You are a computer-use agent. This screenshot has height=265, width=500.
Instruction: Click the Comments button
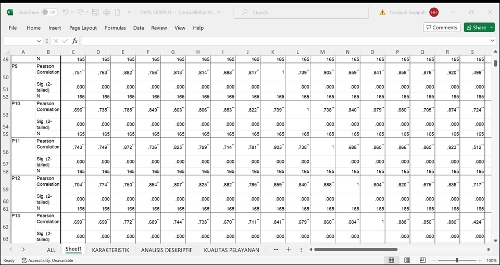pos(442,28)
